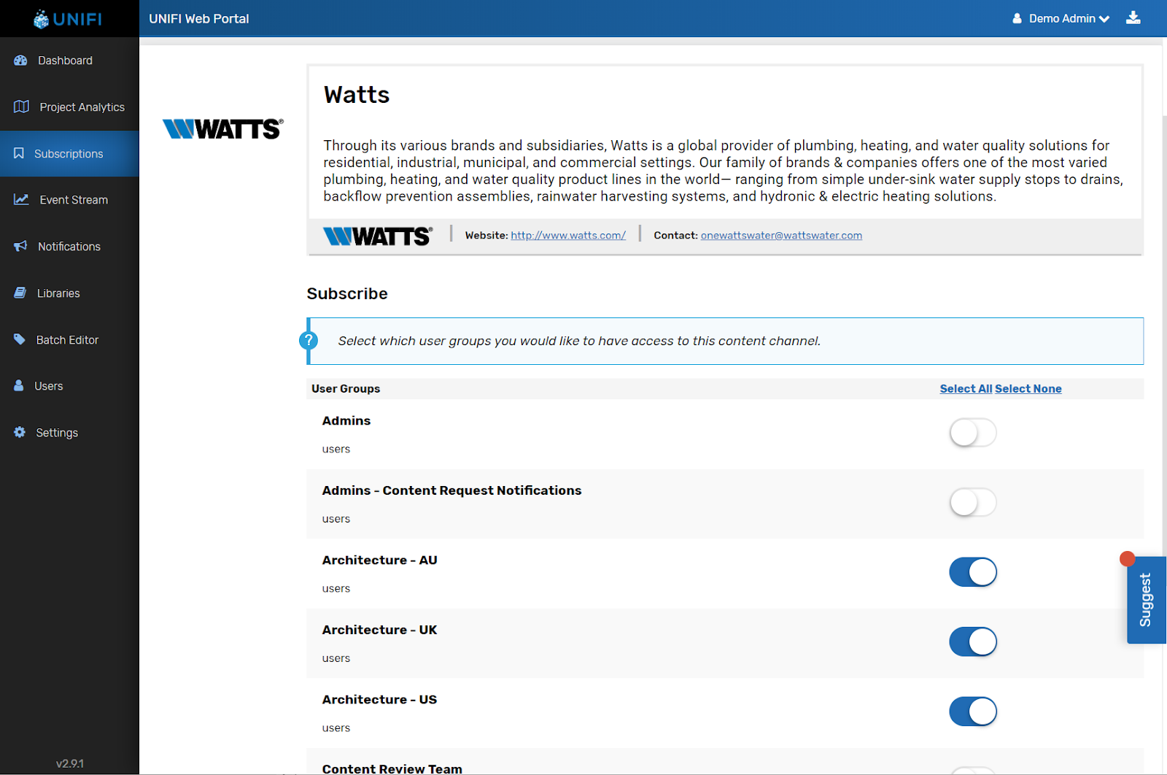1167x775 pixels.
Task: Disable the Architecture - UK toggle
Action: tap(973, 641)
